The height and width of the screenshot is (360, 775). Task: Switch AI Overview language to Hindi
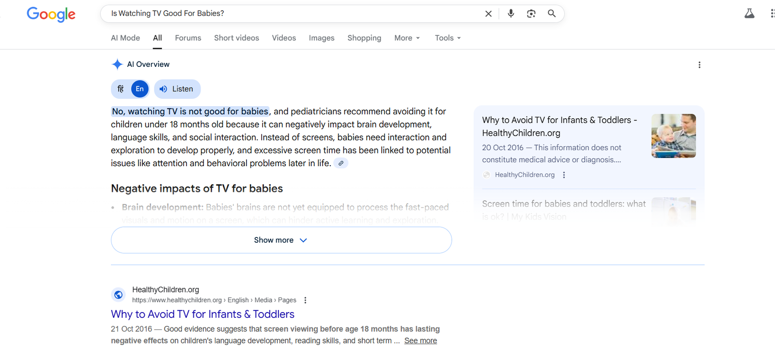(121, 89)
